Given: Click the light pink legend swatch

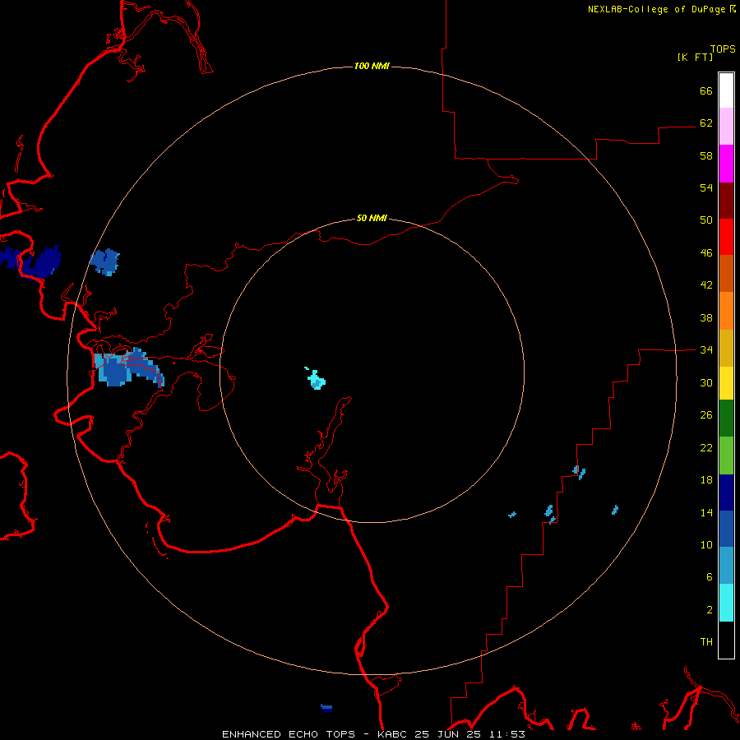Looking at the screenshot, I should [x=726, y=126].
